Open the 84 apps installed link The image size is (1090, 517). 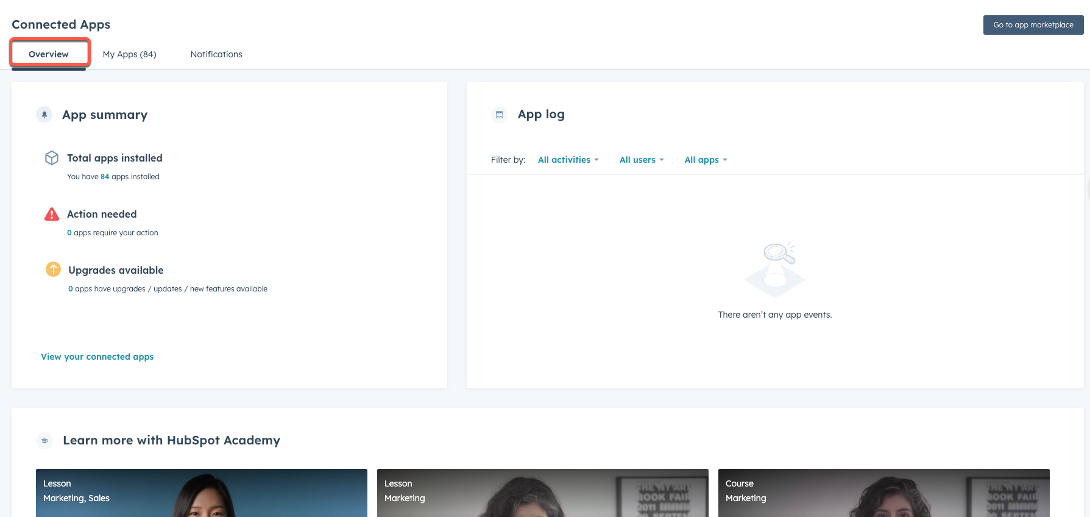105,177
